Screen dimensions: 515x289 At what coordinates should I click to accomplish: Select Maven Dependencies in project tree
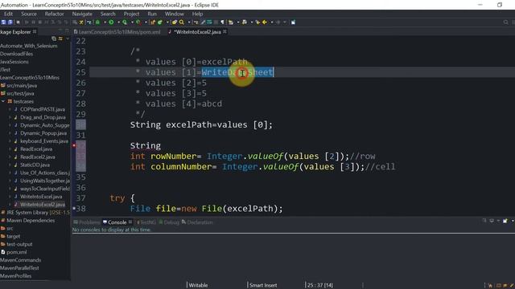[x=31, y=221]
